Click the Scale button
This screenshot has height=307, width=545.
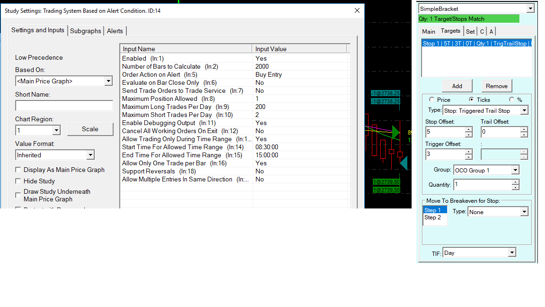pyautogui.click(x=90, y=129)
